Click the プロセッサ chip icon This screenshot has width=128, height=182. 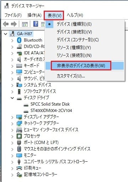[x=19, y=136]
